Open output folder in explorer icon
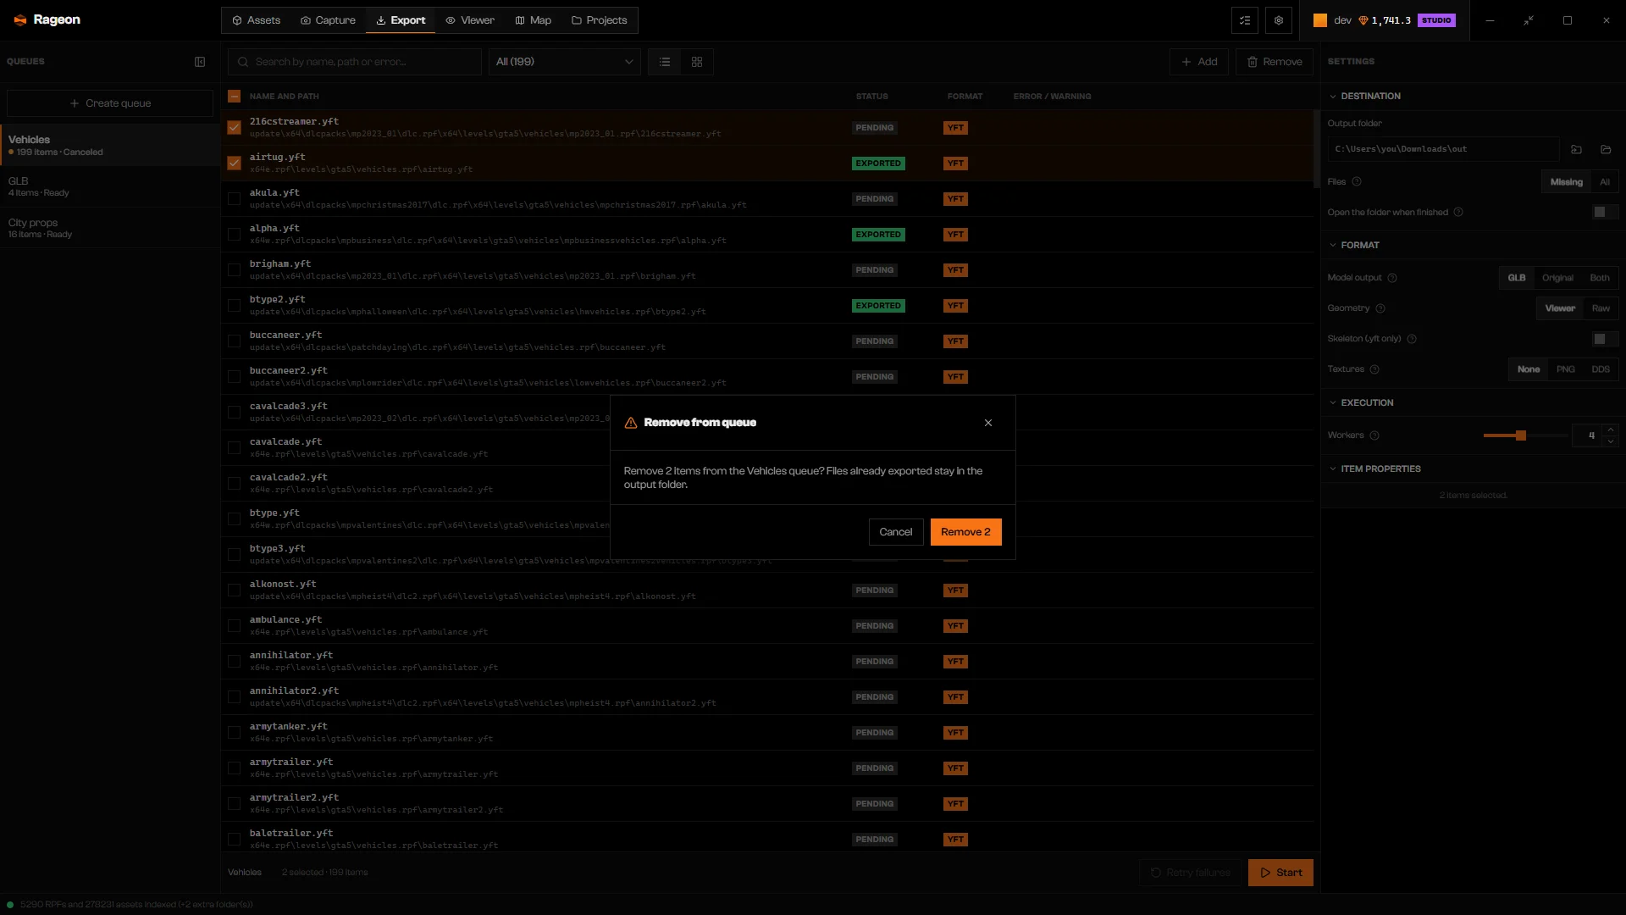 [1606, 149]
